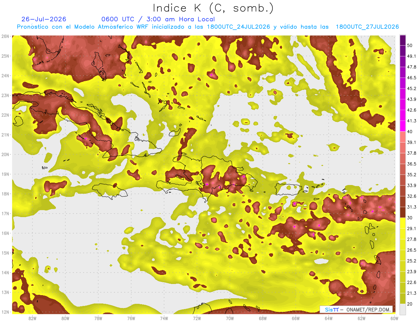The width and height of the screenshot is (419, 323).
Task: Click the longitude axis label "60W"
Action: pyautogui.click(x=395, y=318)
